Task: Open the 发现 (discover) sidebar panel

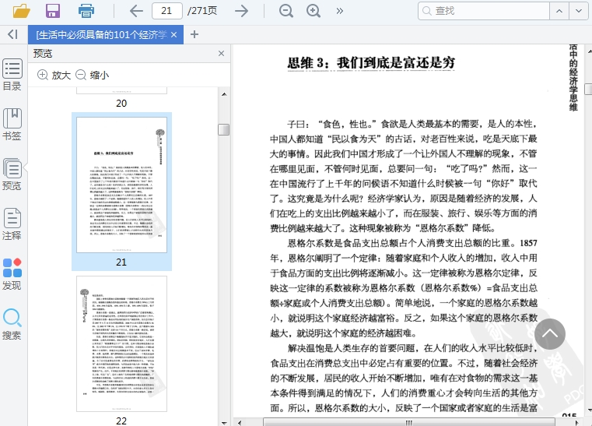Action: click(12, 274)
